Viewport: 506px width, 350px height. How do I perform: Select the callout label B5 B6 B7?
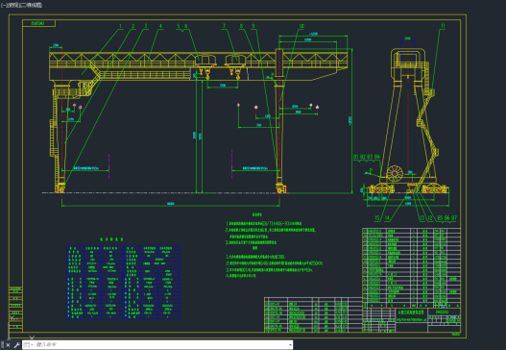446,218
